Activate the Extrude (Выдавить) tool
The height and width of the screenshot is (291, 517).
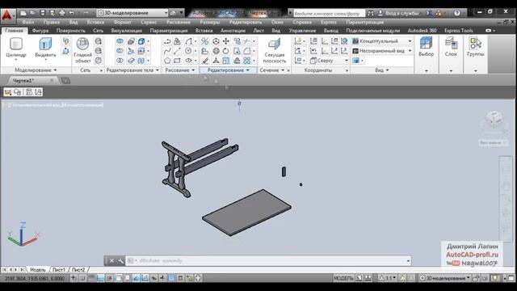[45, 48]
